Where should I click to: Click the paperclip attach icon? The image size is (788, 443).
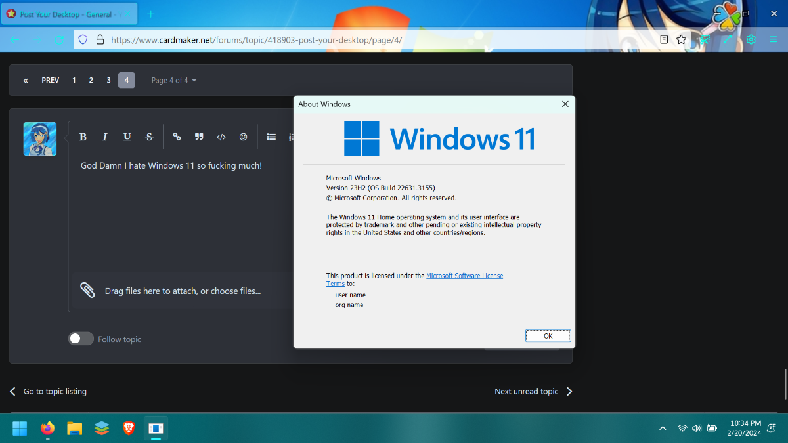tap(87, 290)
